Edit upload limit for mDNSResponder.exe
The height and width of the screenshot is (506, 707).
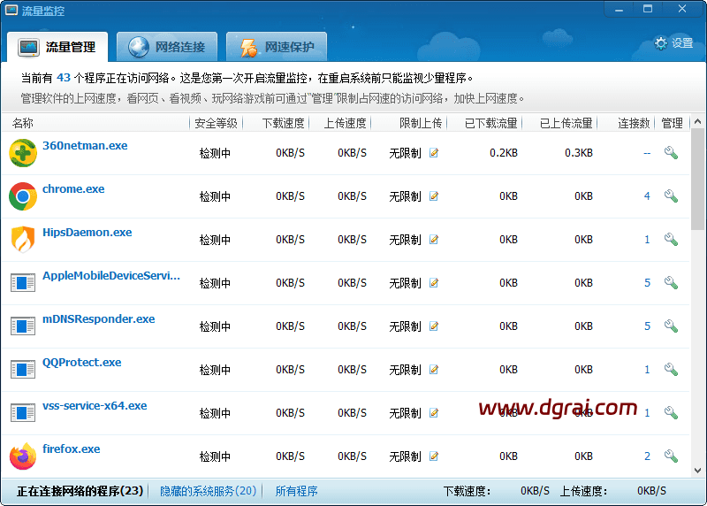(x=434, y=326)
